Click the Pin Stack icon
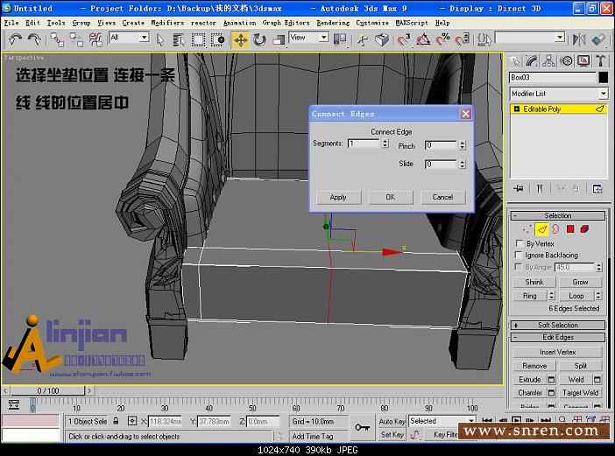Image resolution: width=615 pixels, height=456 pixels. click(519, 188)
